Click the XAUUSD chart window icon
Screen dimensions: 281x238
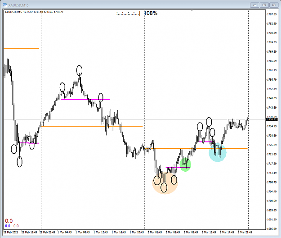click(x=5, y=5)
